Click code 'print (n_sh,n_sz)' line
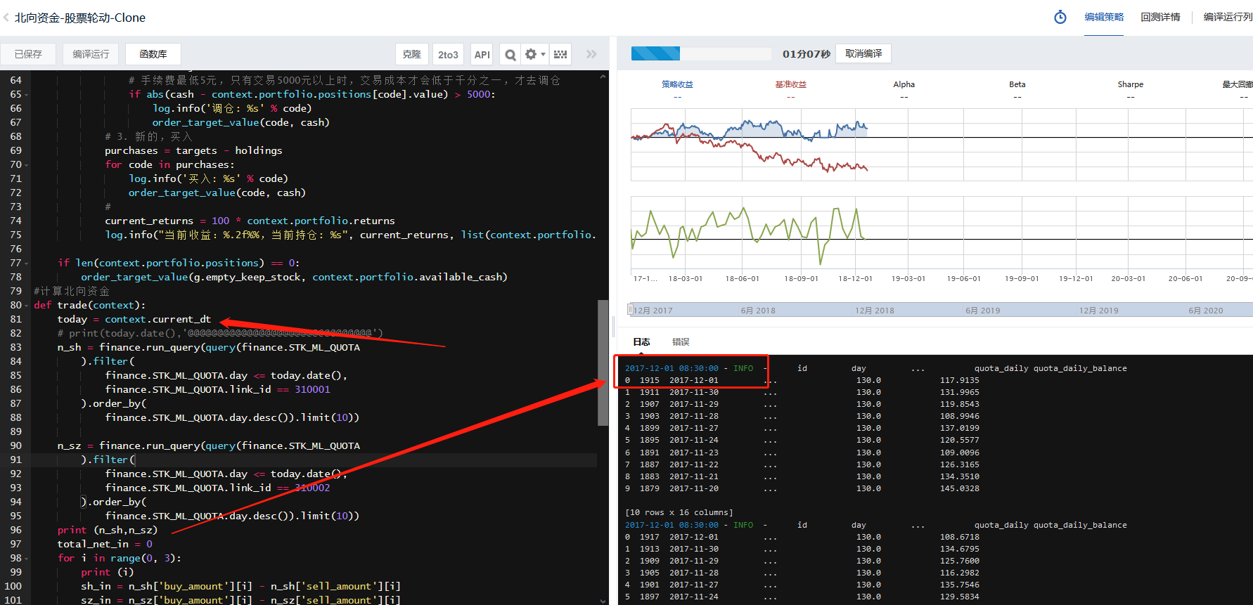Image resolution: width=1253 pixels, height=605 pixels. coord(108,530)
